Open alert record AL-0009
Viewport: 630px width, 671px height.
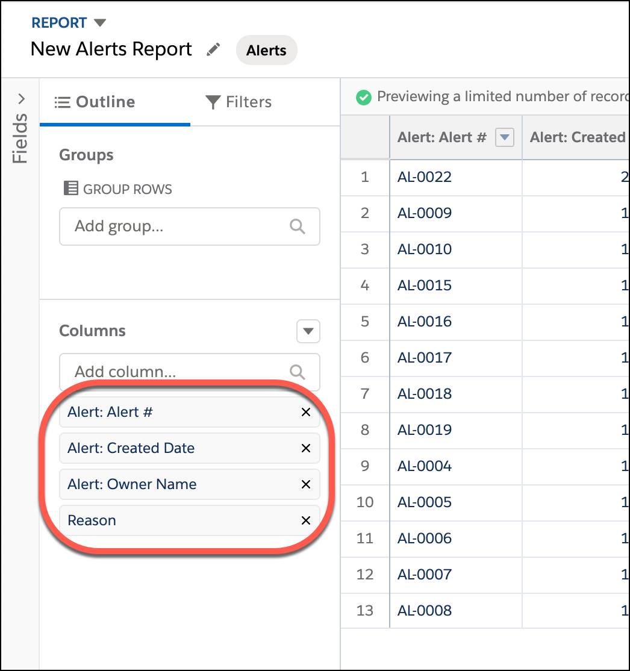click(424, 213)
